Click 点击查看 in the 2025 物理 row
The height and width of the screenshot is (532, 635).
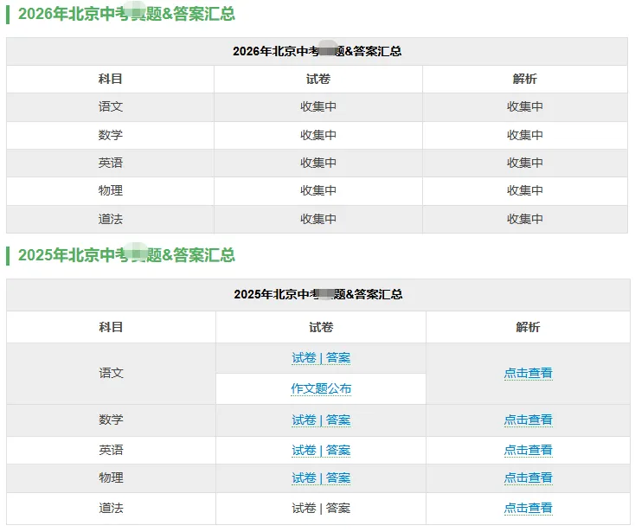point(528,478)
